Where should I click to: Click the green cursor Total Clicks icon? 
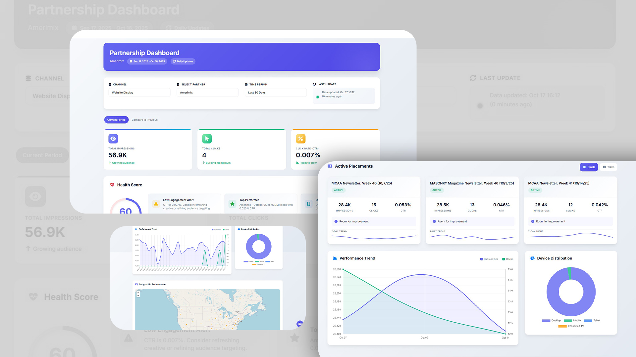pos(207,139)
